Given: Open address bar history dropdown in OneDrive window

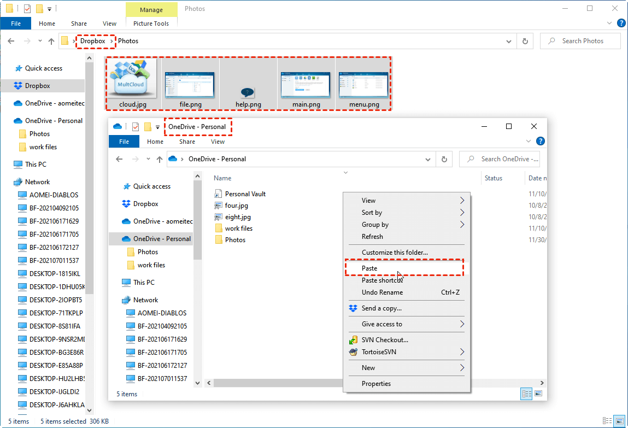Looking at the screenshot, I should pyautogui.click(x=428, y=159).
